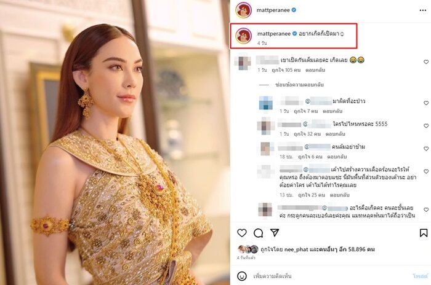Viewport: 431px width, 285px height.
Task: Like the comment ending with 5555
Action: 426,126
